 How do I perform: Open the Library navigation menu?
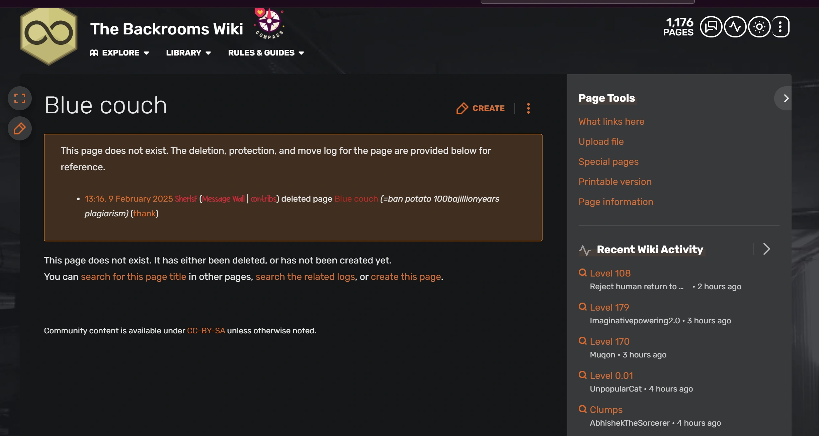click(x=188, y=53)
